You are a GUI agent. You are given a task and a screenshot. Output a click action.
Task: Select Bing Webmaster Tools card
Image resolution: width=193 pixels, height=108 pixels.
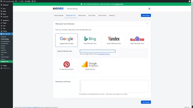coord(90,40)
